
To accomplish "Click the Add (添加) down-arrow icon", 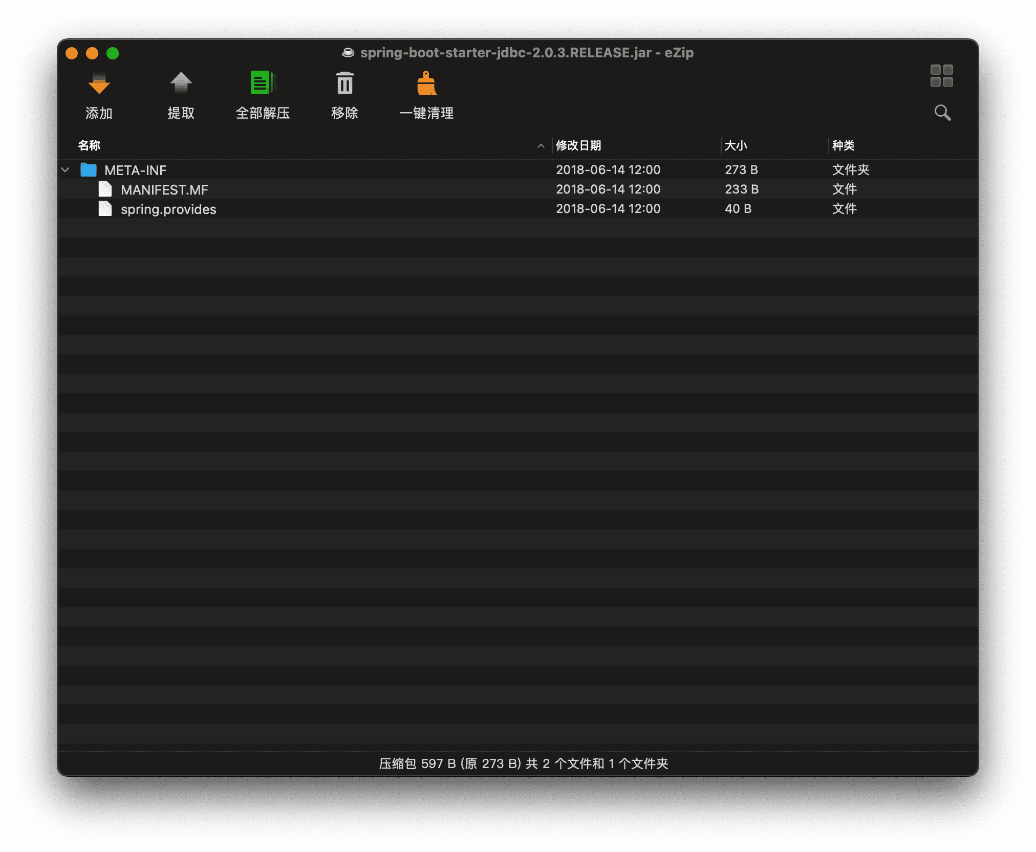I will tap(99, 84).
